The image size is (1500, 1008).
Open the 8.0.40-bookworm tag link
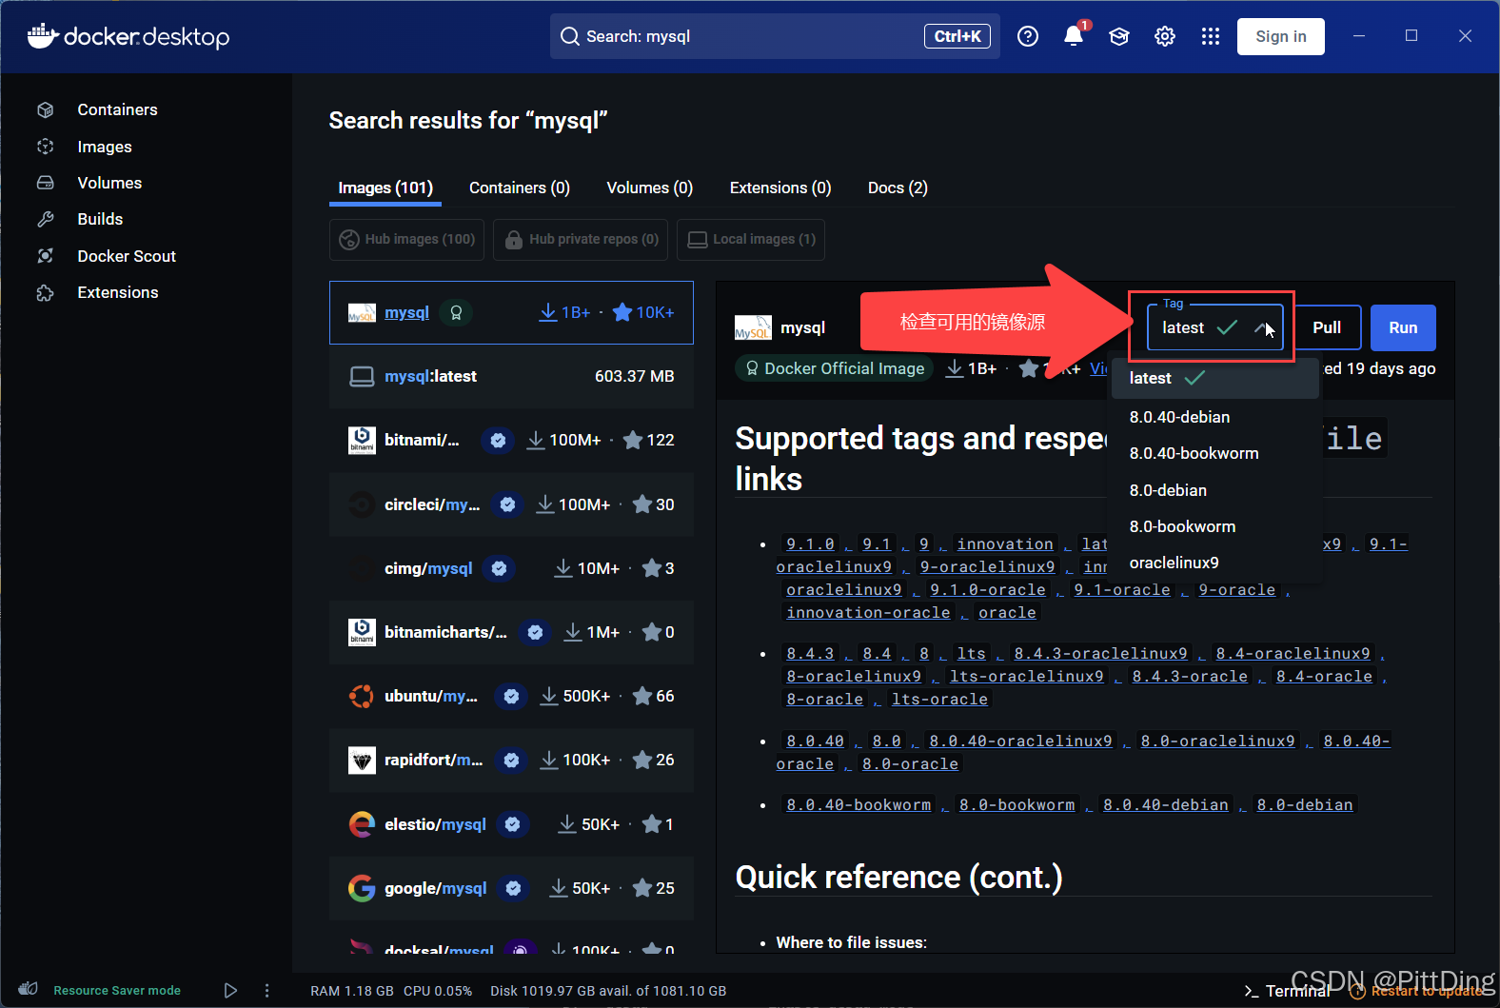click(859, 804)
